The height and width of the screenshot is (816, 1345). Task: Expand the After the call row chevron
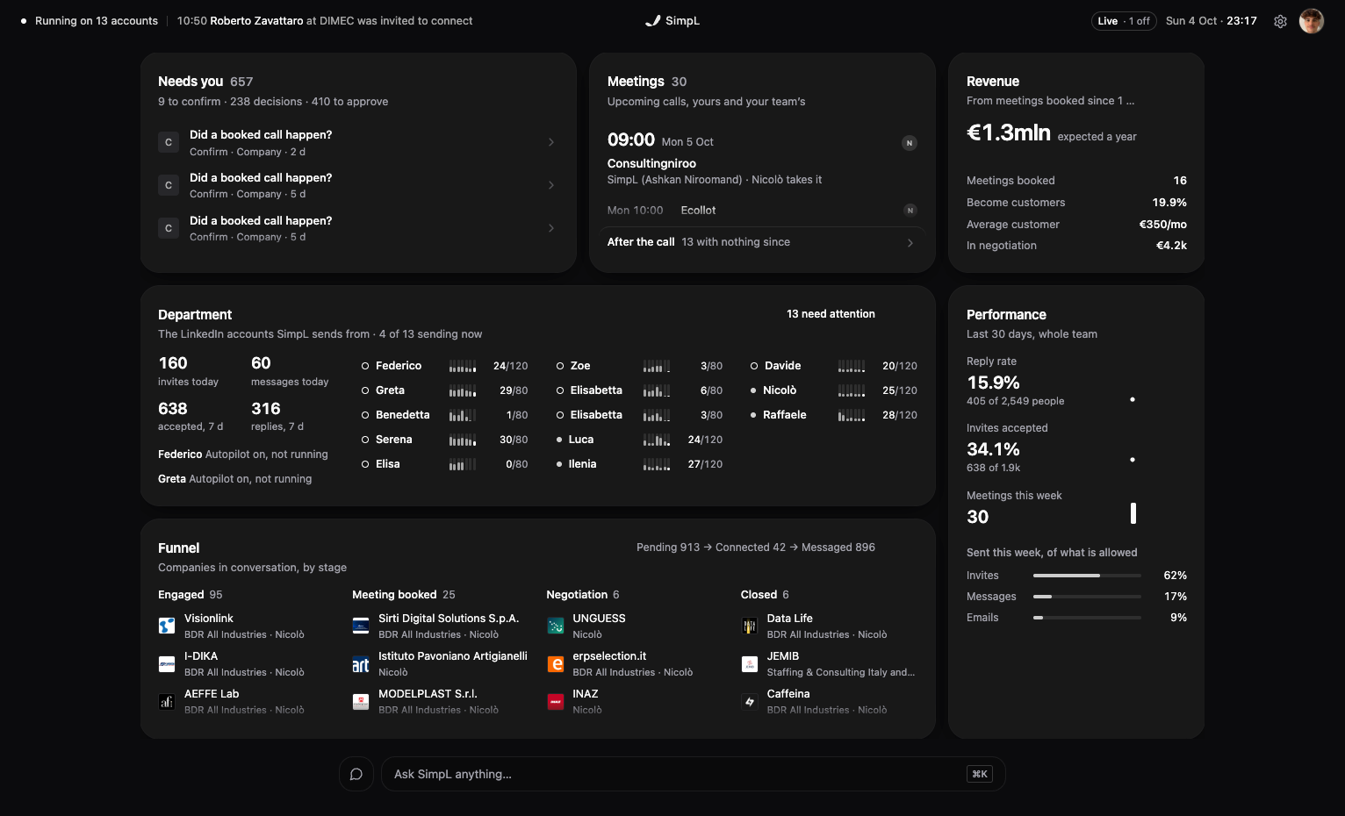click(x=910, y=243)
